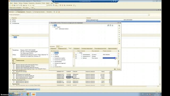This screenshot has height=96, width=170.
Task: Collapse the Отбор group in filter table
Action: point(78,53)
